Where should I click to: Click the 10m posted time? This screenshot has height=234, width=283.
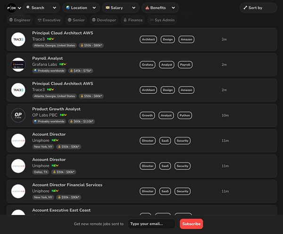[225, 115]
